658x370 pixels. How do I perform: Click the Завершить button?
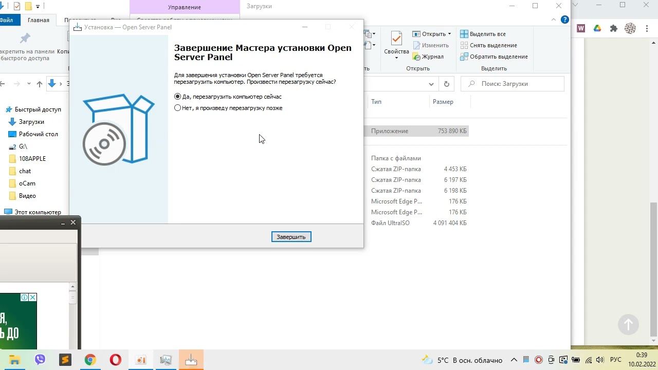click(291, 237)
